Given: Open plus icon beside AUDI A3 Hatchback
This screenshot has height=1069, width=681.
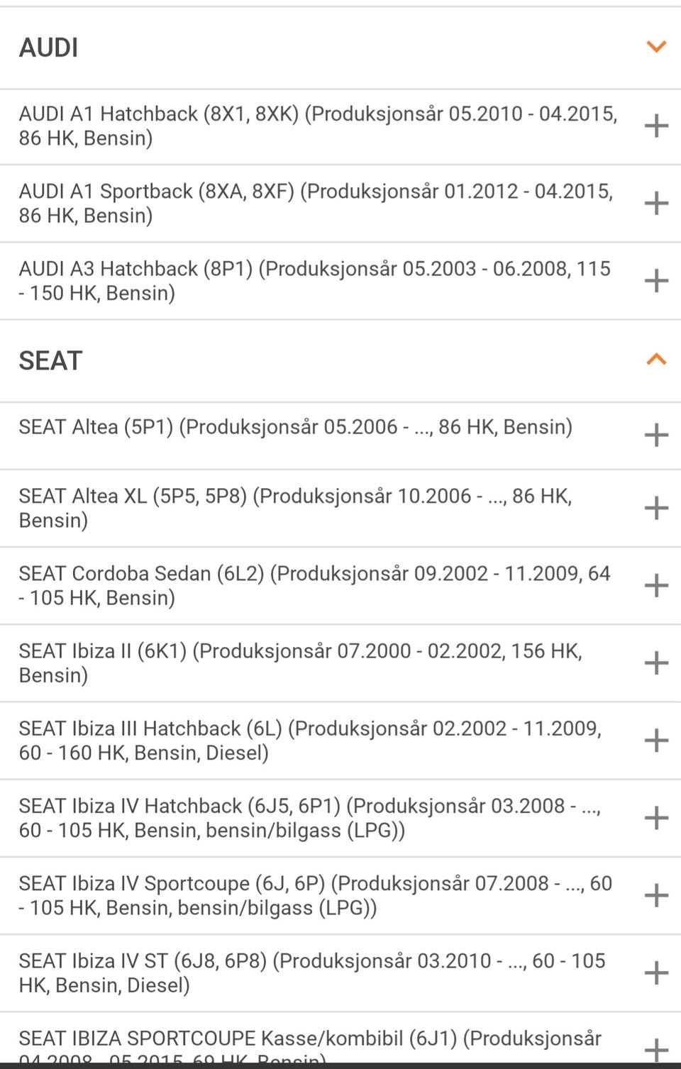Looking at the screenshot, I should (656, 280).
